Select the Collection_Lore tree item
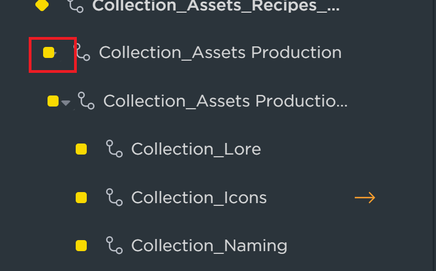This screenshot has height=271, width=436. pos(196,149)
